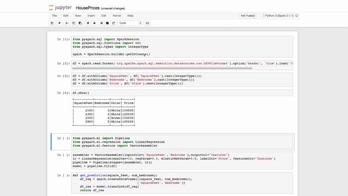The width and height of the screenshot is (348, 196).
Task: Click the Bedrooms header in the output table
Action: 102,103
